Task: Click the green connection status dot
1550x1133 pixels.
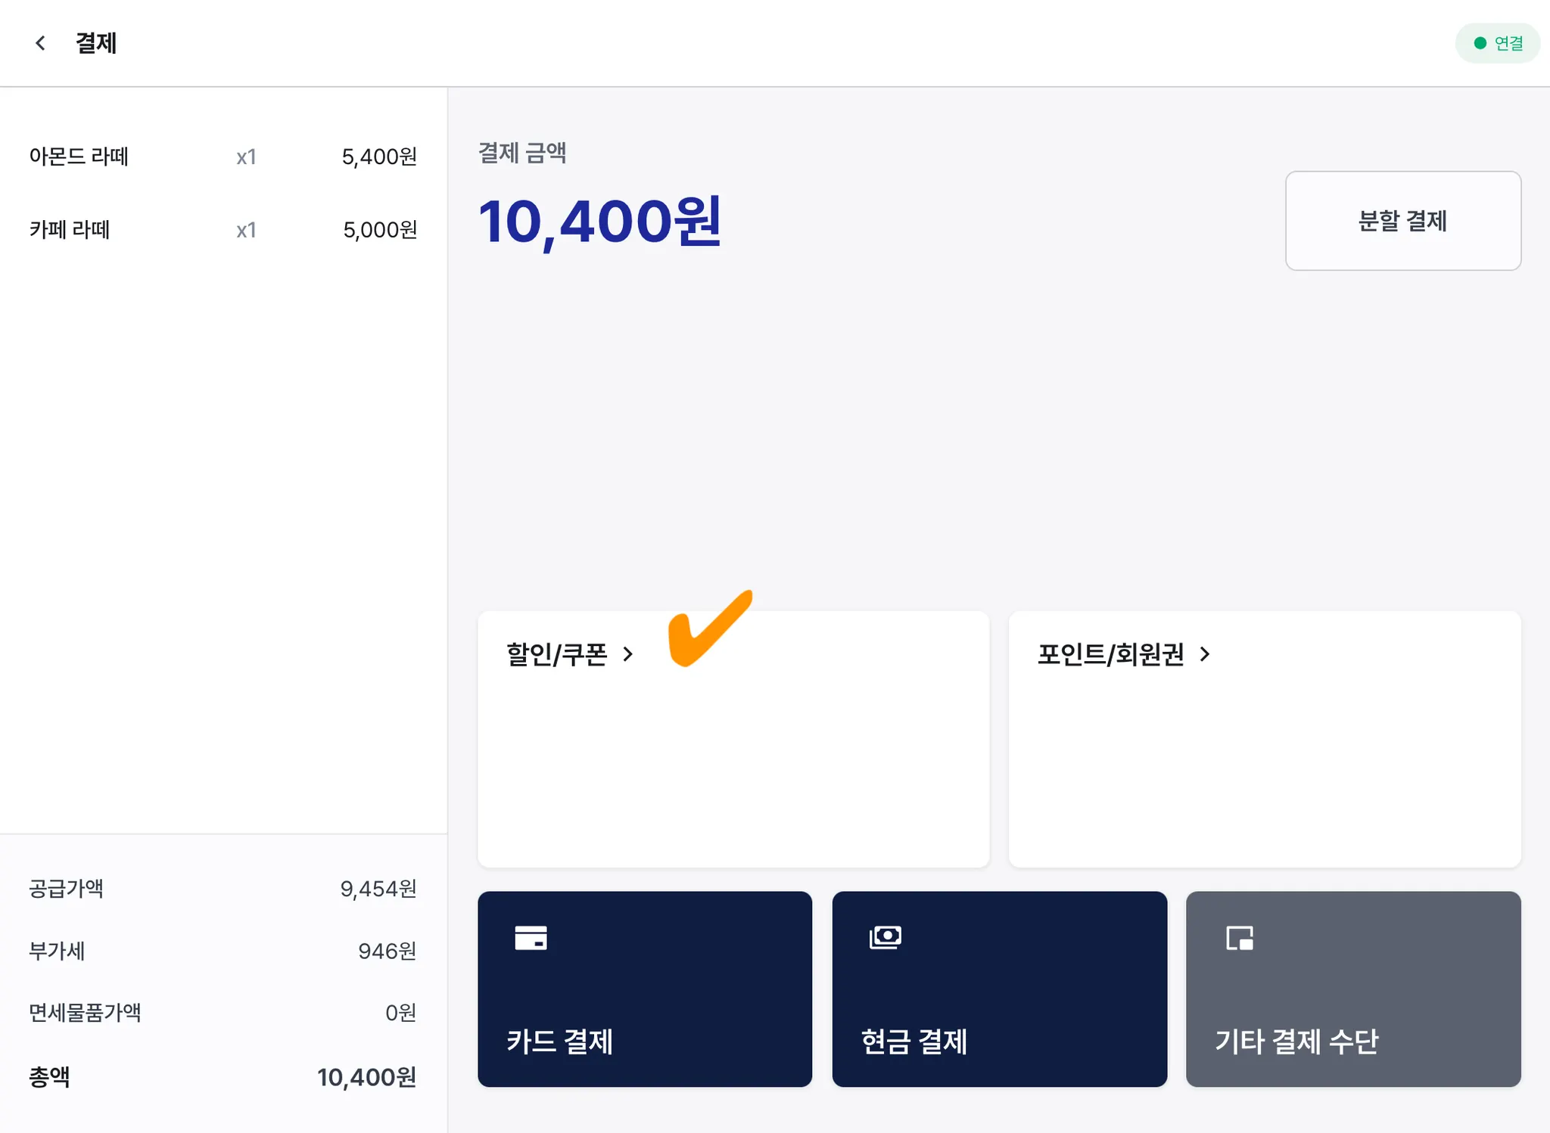Action: point(1480,43)
